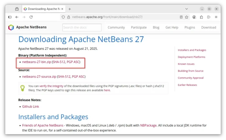
Task: Open the Download nav item
Action: coord(209,27)
